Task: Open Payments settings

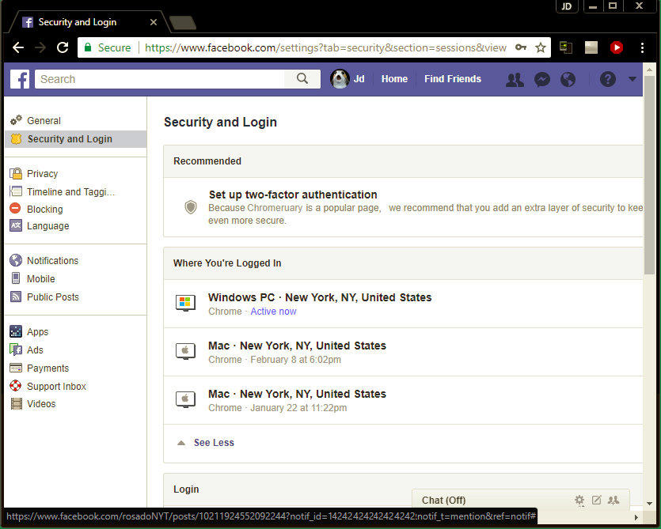Action: click(x=47, y=368)
